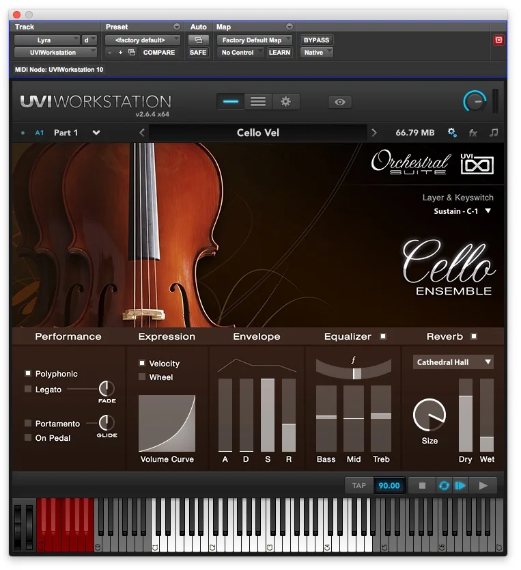Switch to single instrument view icon

pos(231,102)
